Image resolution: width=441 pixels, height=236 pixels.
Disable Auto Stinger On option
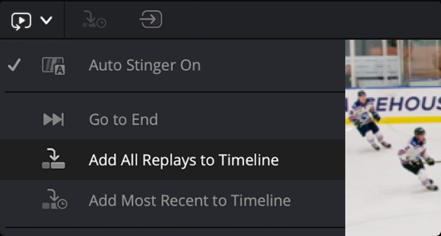(x=144, y=65)
